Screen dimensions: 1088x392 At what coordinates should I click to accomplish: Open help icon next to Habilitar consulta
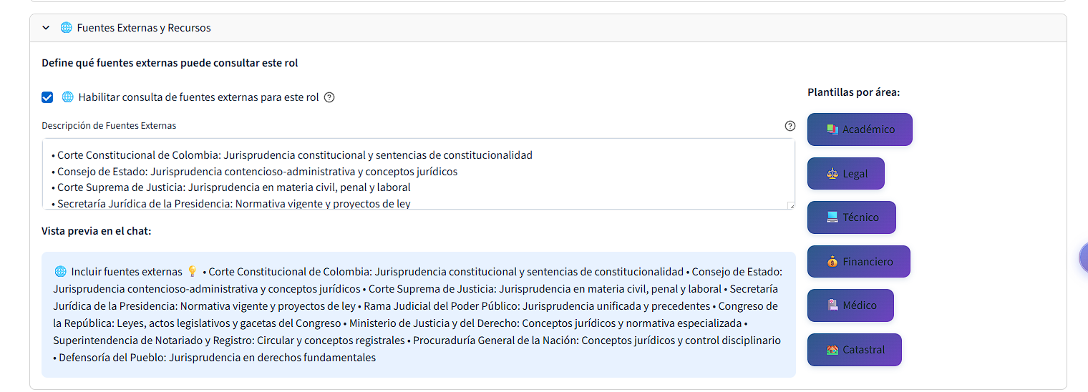click(x=329, y=97)
